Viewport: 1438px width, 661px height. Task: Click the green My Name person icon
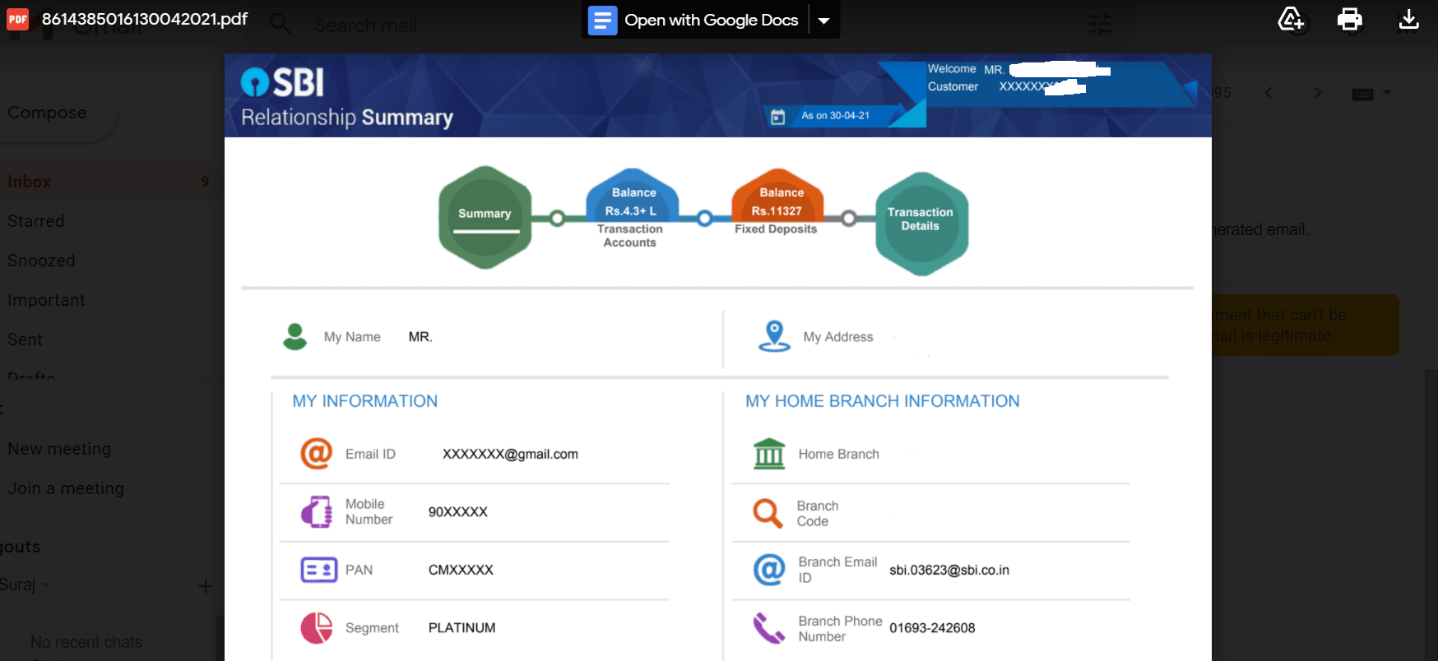click(295, 336)
